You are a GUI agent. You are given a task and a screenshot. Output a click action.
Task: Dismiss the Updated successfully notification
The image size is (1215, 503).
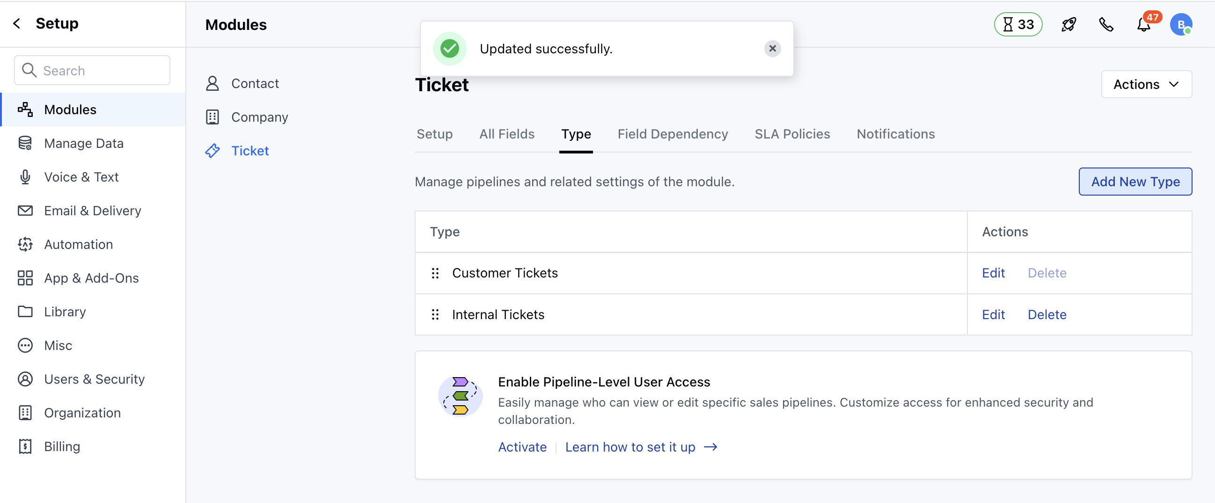pyautogui.click(x=772, y=49)
